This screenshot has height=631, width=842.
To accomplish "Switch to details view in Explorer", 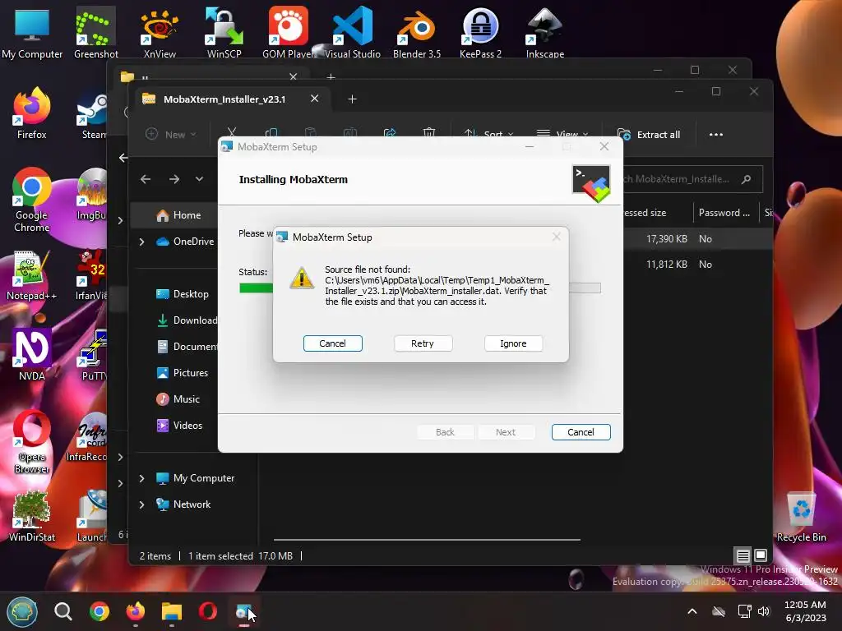I will [x=743, y=556].
